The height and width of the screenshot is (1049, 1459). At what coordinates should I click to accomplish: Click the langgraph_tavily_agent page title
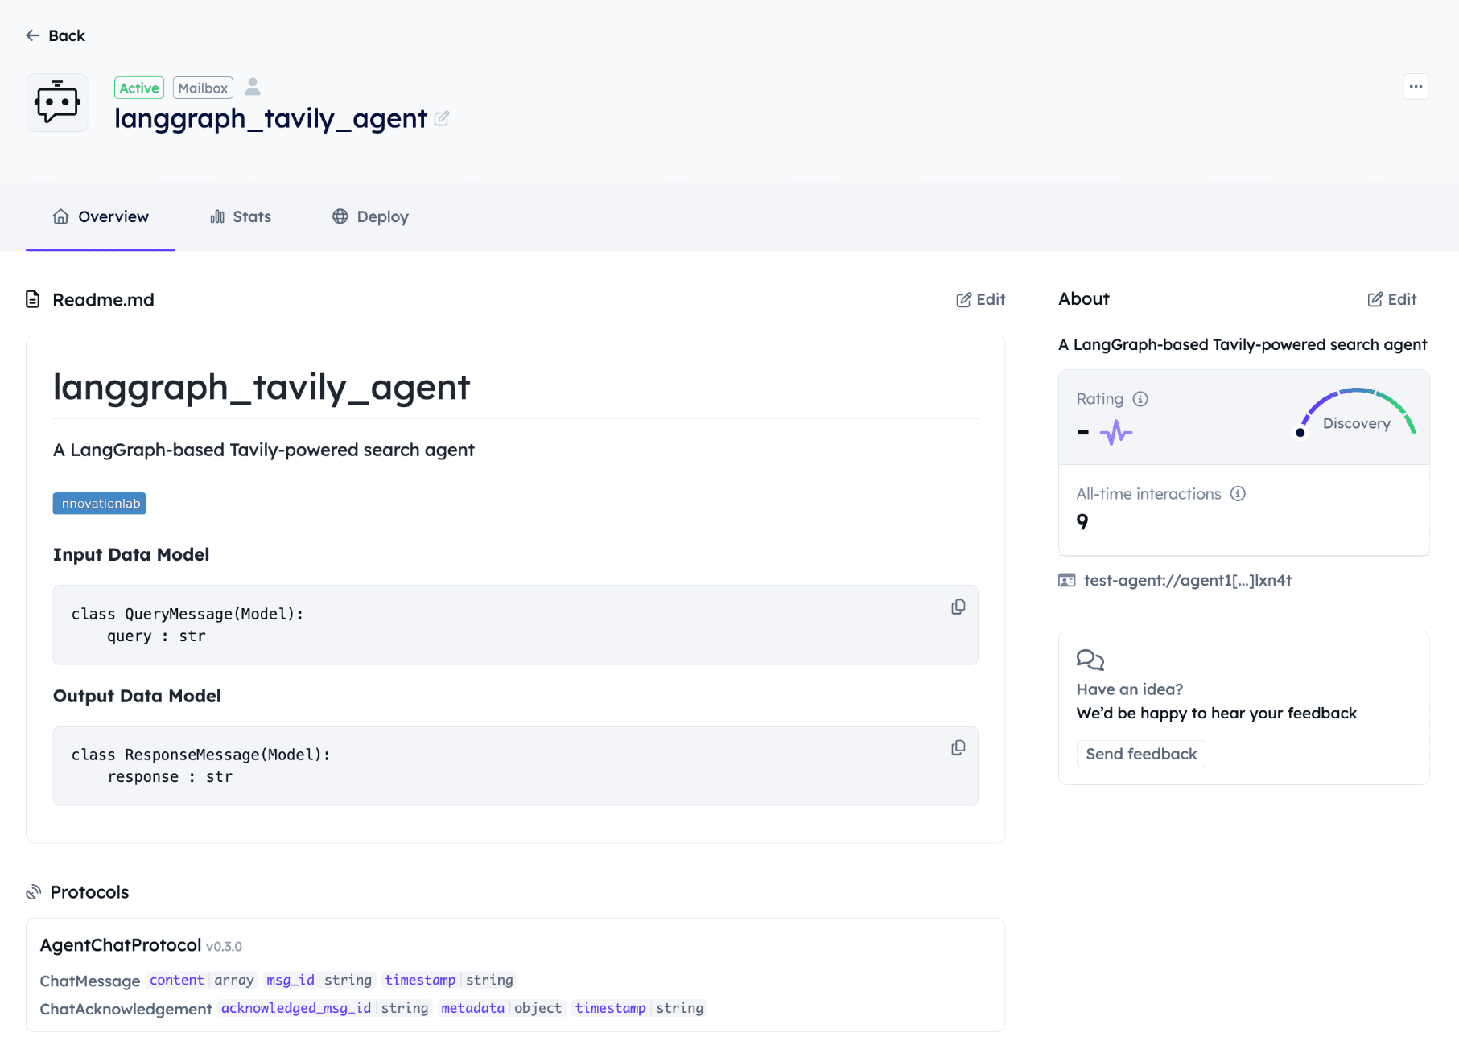coord(270,118)
